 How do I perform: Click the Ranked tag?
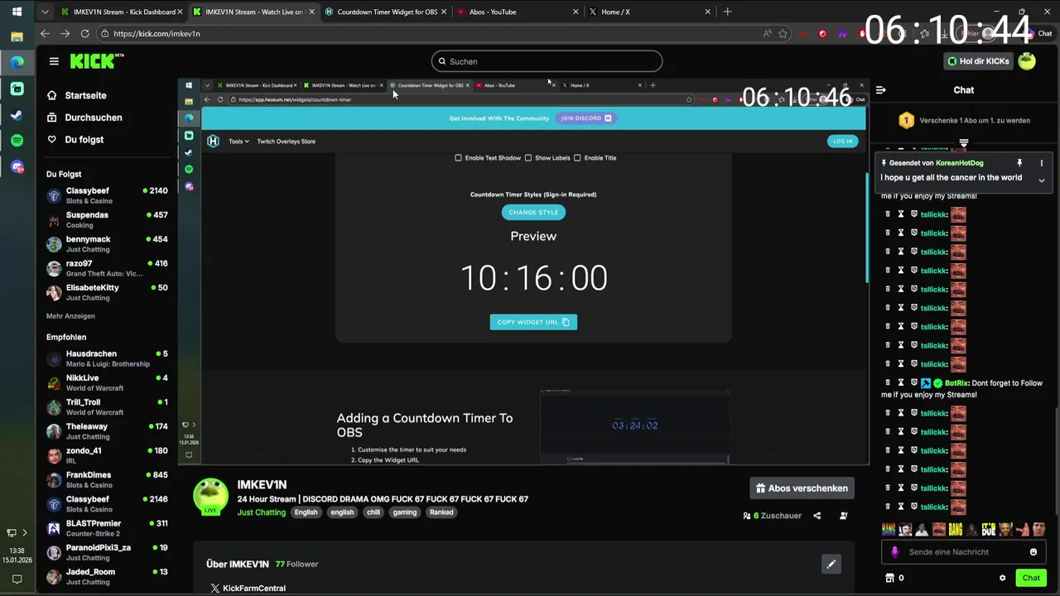point(441,512)
